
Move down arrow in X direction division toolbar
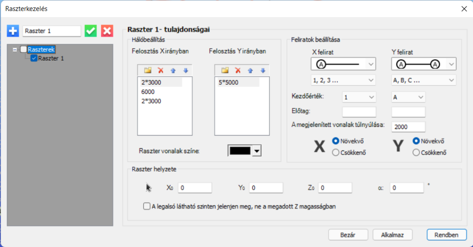pyautogui.click(x=186, y=70)
